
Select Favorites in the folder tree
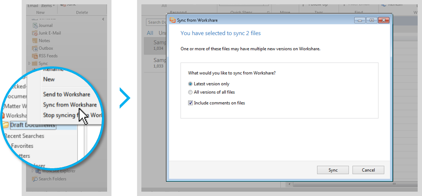pos(23,146)
